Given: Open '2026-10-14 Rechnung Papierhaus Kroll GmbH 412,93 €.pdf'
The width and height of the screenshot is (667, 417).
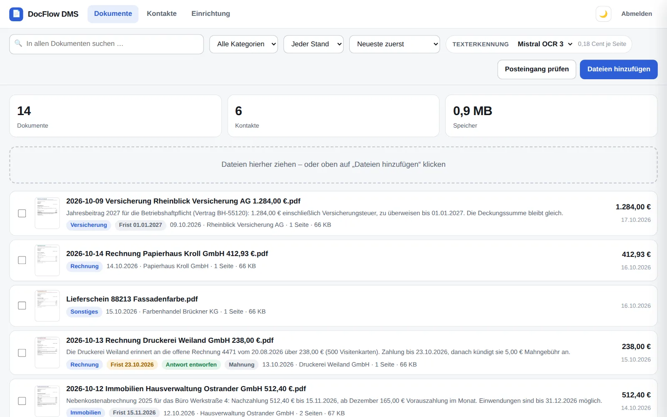Looking at the screenshot, I should pyautogui.click(x=167, y=254).
